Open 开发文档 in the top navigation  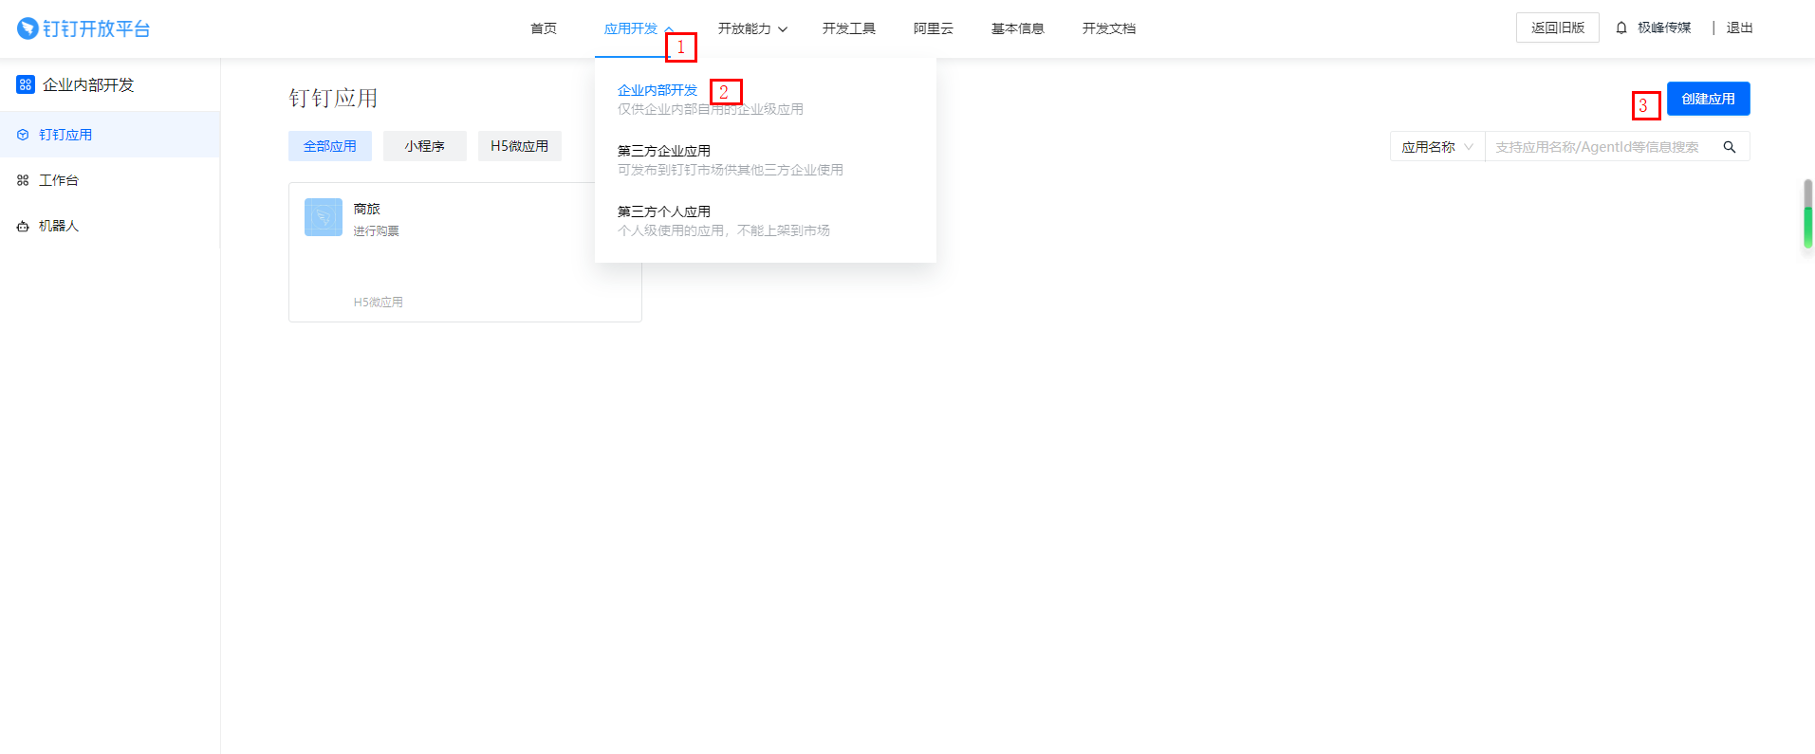click(x=1109, y=28)
